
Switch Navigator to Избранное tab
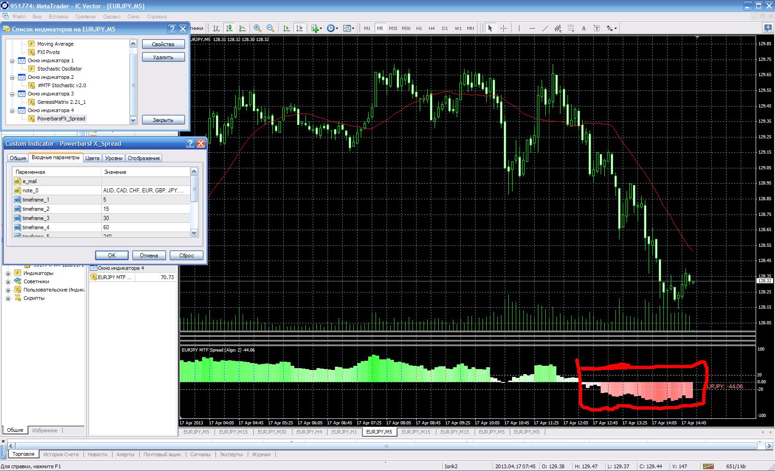pos(45,430)
